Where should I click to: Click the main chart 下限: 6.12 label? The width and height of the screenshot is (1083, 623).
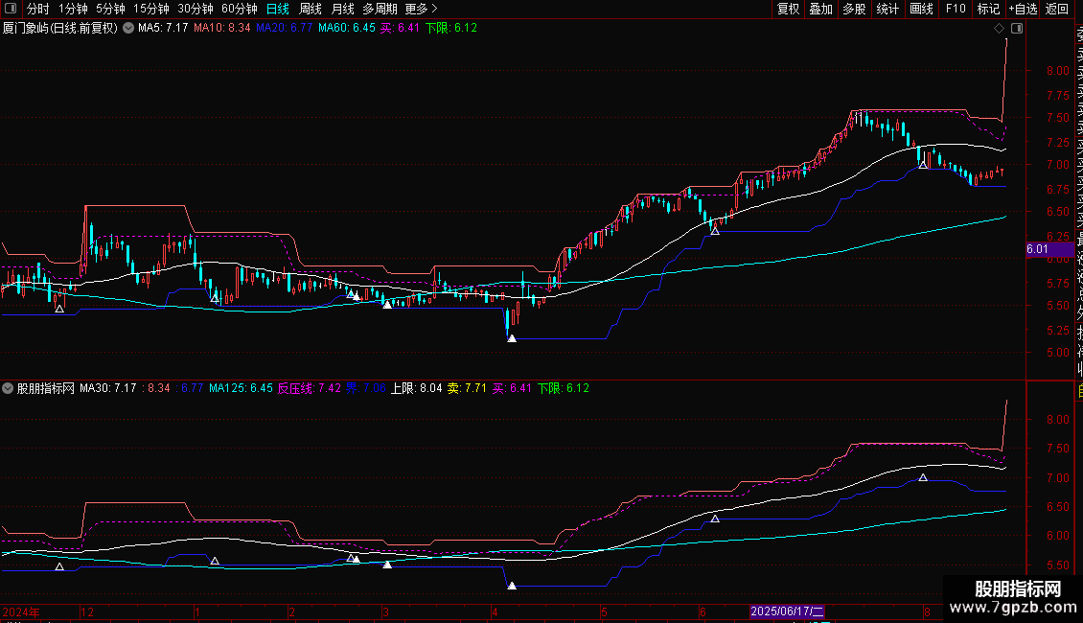[x=451, y=29]
